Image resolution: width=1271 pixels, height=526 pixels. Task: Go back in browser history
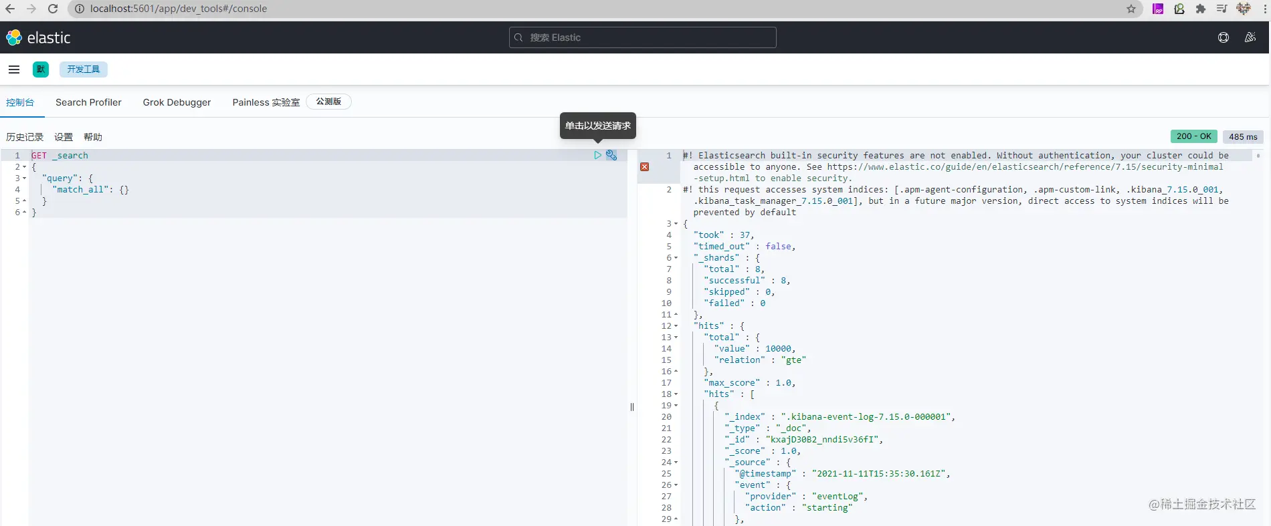[10, 9]
